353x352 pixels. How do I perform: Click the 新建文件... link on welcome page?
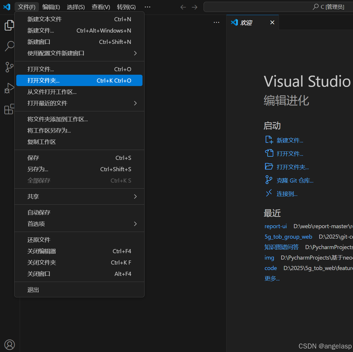pos(290,140)
